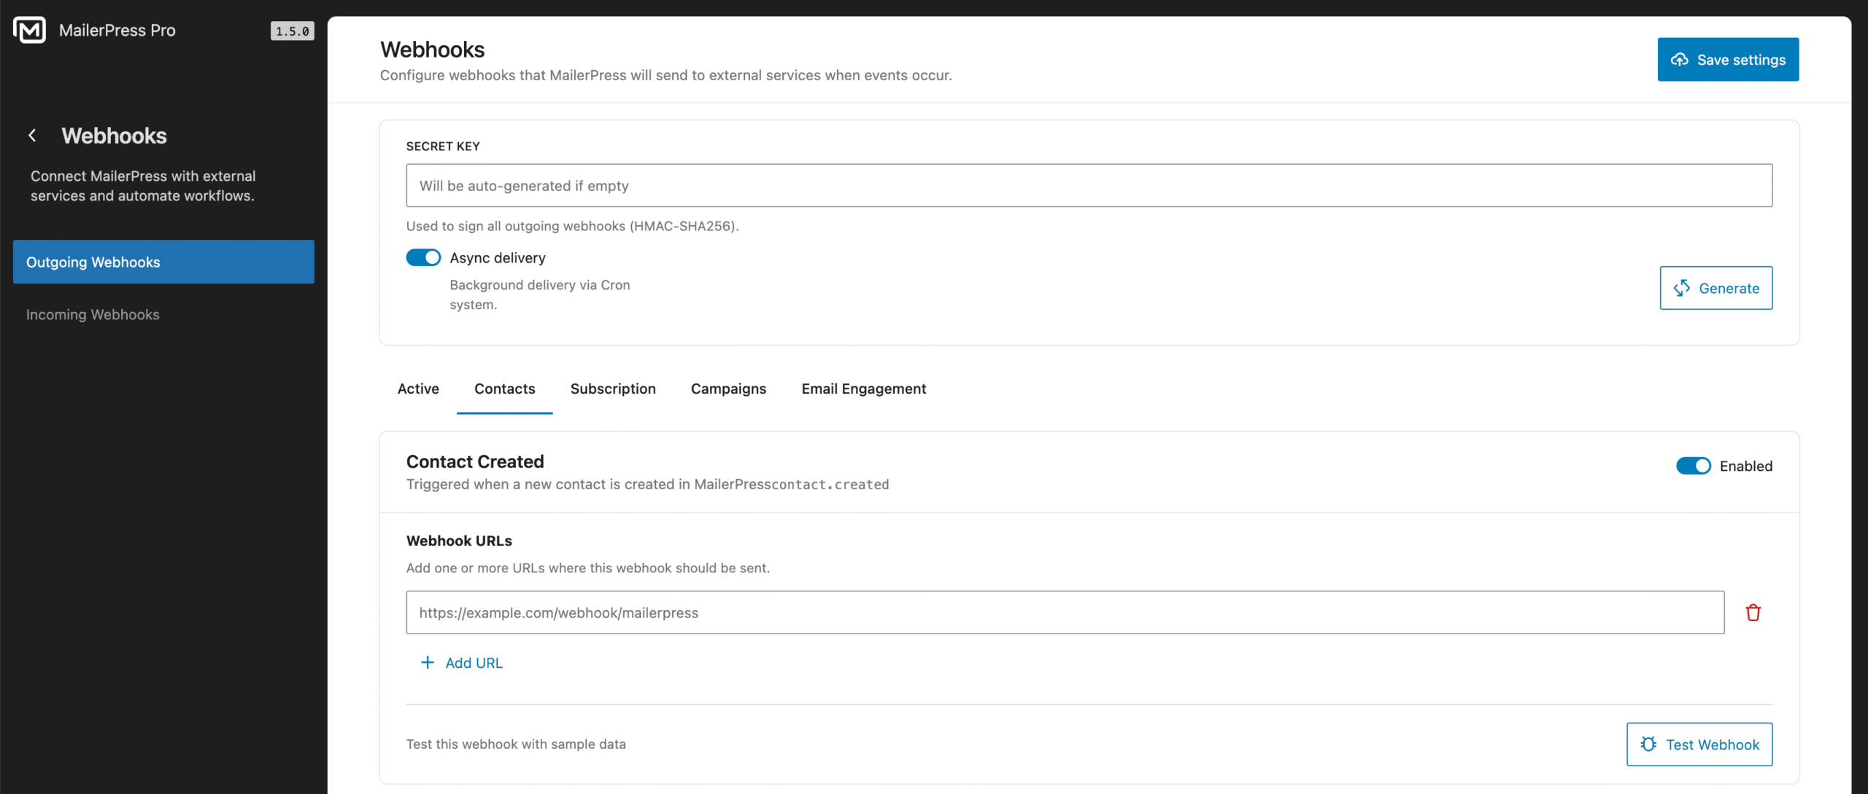1868x794 pixels.
Task: Click the back chevron beside Webhooks heading
Action: click(x=32, y=135)
